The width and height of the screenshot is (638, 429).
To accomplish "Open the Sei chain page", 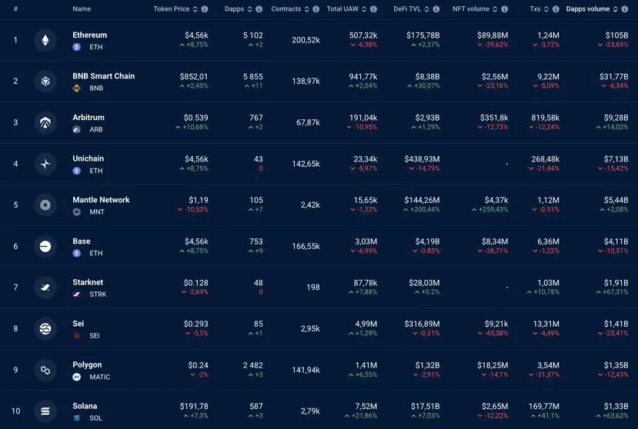I will click(x=78, y=324).
